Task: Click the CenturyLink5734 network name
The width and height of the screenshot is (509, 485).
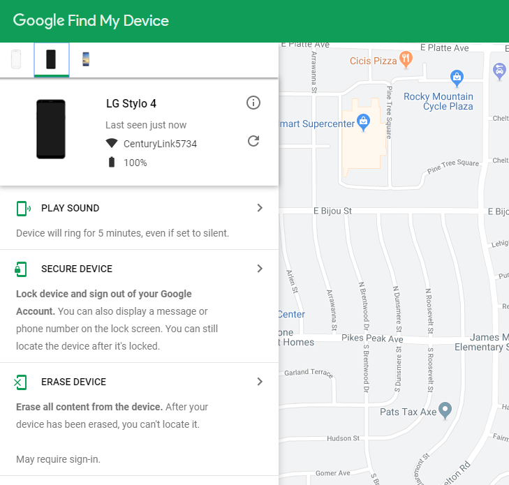Action: [x=160, y=144]
